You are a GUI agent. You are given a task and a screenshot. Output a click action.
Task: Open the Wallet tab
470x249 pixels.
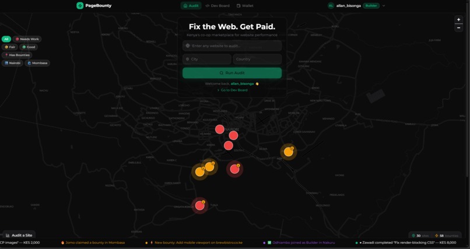click(x=245, y=6)
